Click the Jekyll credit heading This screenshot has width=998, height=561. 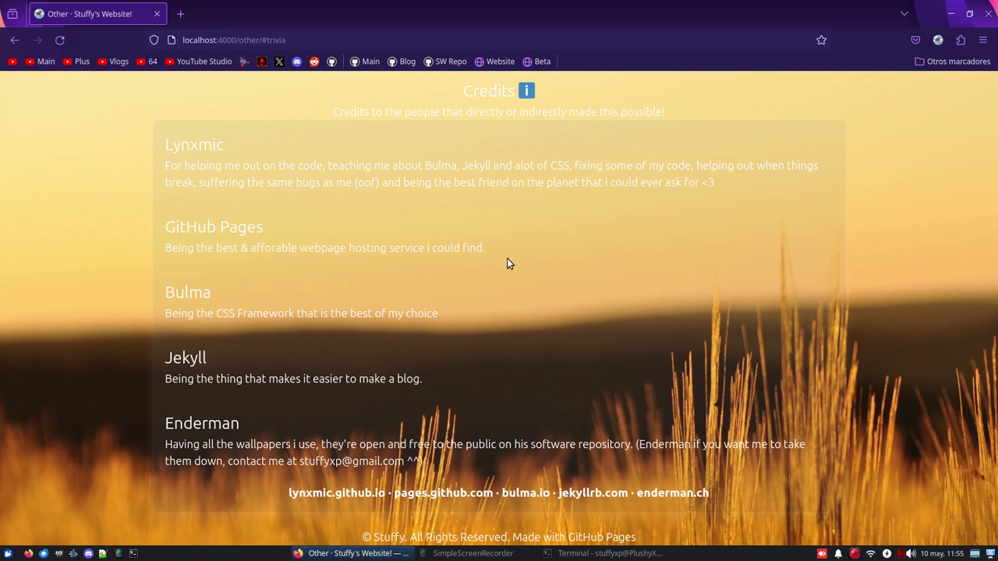pos(186,358)
